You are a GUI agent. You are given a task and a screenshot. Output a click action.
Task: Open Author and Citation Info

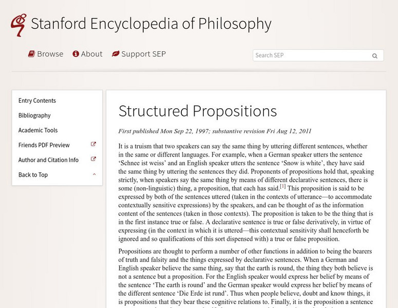point(48,160)
